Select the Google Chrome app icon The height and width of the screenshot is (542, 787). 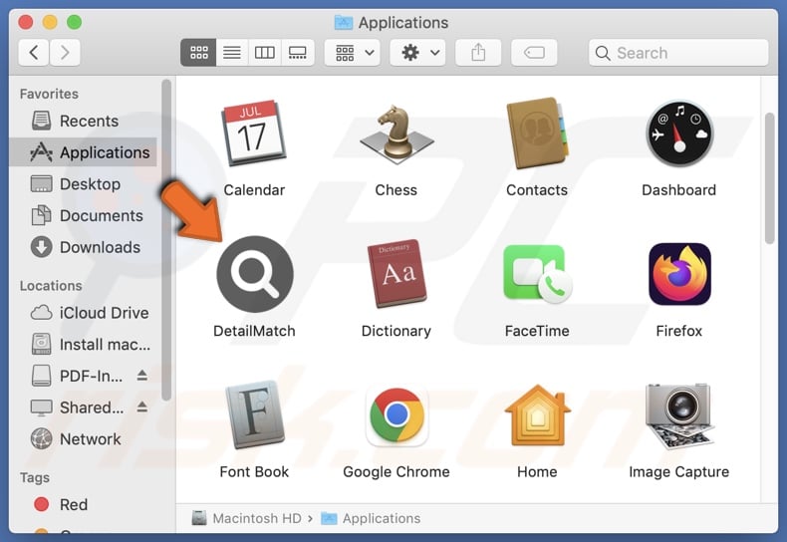coord(396,415)
